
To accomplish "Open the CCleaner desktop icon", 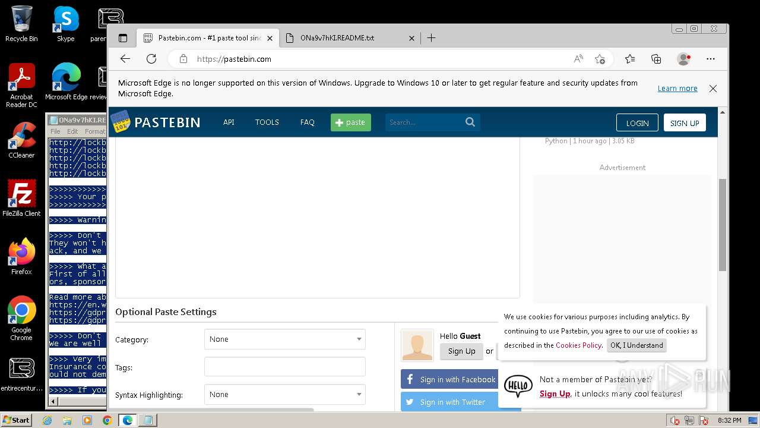I will point(21,140).
